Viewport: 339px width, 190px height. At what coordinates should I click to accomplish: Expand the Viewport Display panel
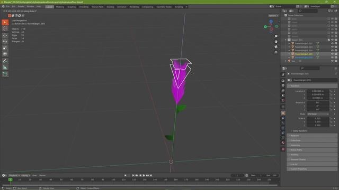pos(312,159)
